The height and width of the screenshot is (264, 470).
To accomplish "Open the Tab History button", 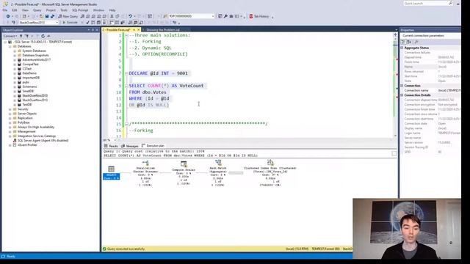I will (259, 16).
